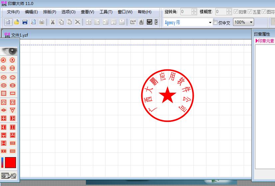The width and height of the screenshot is (275, 186).
Task: Toggle the eye preview image in palette
Action: (x=9, y=51)
